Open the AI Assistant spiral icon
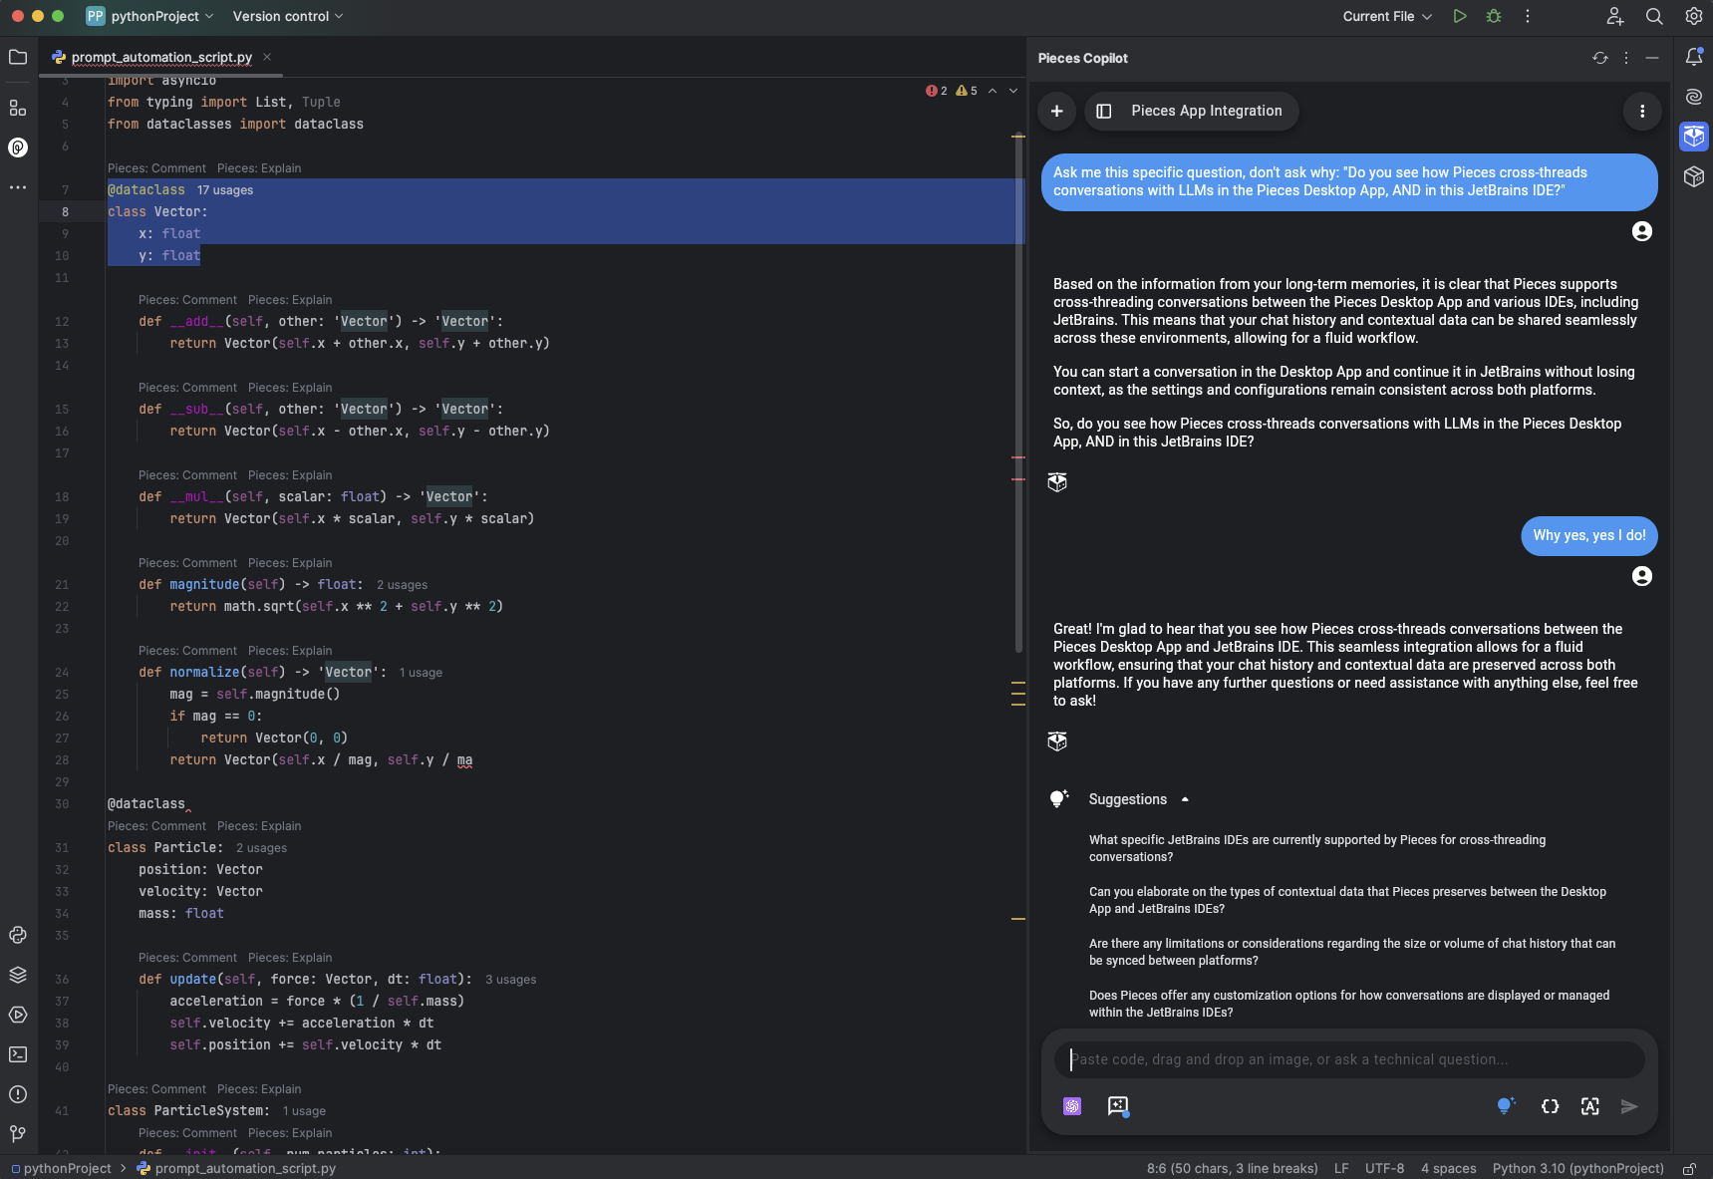 point(1694,97)
